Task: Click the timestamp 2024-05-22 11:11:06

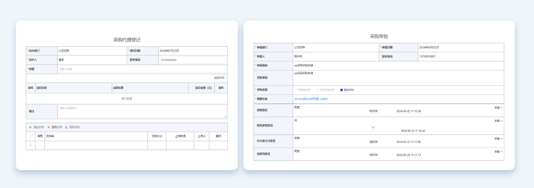Action: pyautogui.click(x=408, y=141)
